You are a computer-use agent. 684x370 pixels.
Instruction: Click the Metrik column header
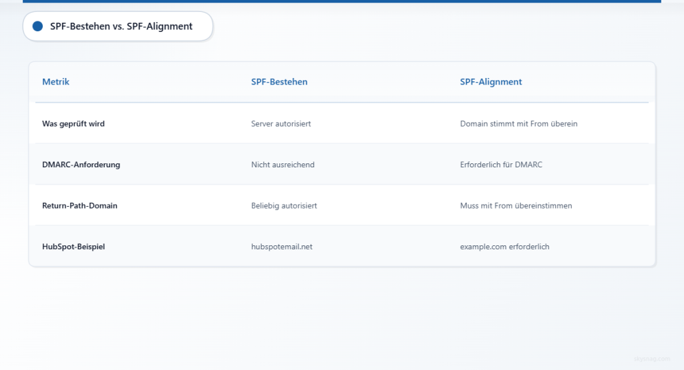coord(55,81)
